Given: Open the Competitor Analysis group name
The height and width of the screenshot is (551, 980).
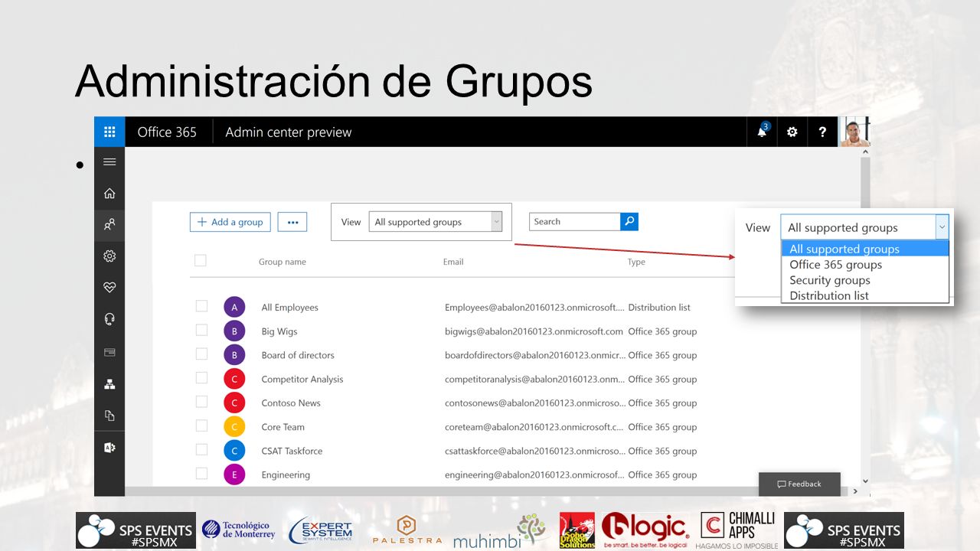Looking at the screenshot, I should tap(302, 379).
